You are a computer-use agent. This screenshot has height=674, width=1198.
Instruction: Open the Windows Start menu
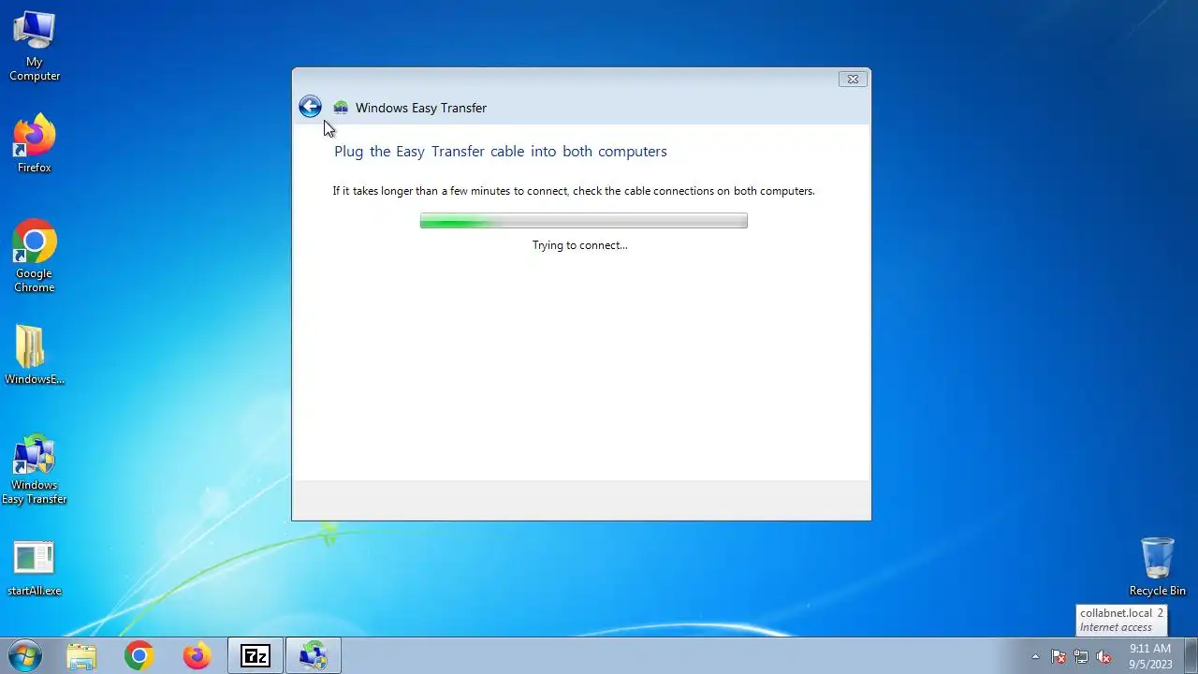[24, 656]
